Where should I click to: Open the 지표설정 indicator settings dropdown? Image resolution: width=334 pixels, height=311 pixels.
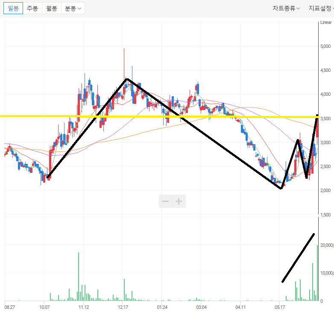coord(321,8)
